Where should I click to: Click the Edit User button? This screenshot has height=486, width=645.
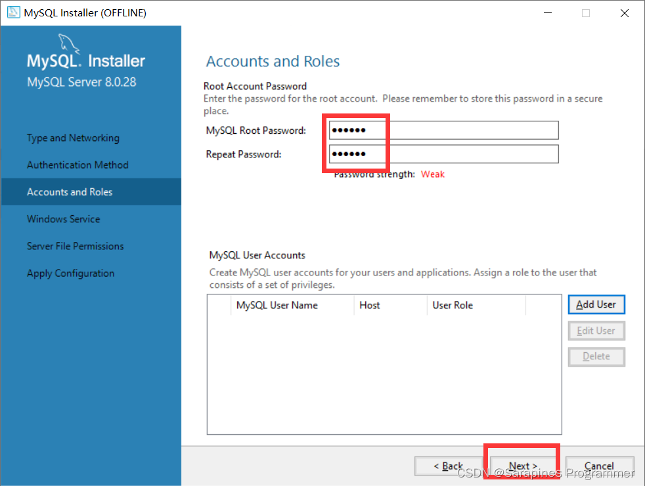tap(596, 331)
